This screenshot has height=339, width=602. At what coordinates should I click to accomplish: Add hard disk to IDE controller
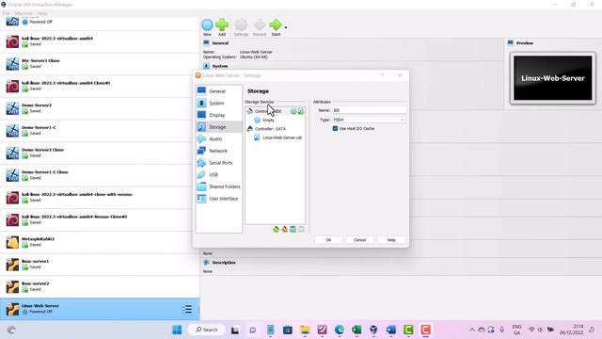[x=301, y=111]
